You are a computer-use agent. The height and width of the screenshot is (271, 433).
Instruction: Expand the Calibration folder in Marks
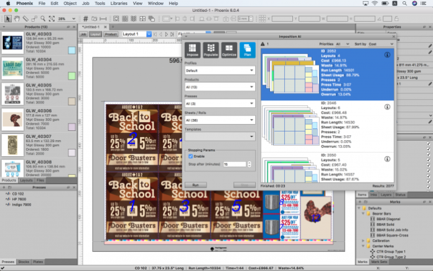(x=364, y=239)
